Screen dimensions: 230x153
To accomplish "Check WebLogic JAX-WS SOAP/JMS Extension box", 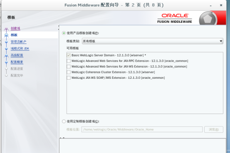I will 69,78.
